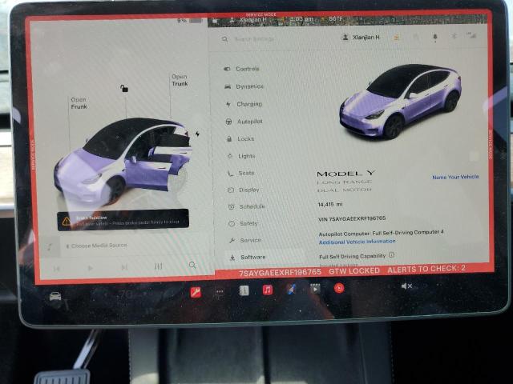Viewport: 513px width, 384px height.
Task: Open the media equalizer icon
Action: [x=159, y=266]
